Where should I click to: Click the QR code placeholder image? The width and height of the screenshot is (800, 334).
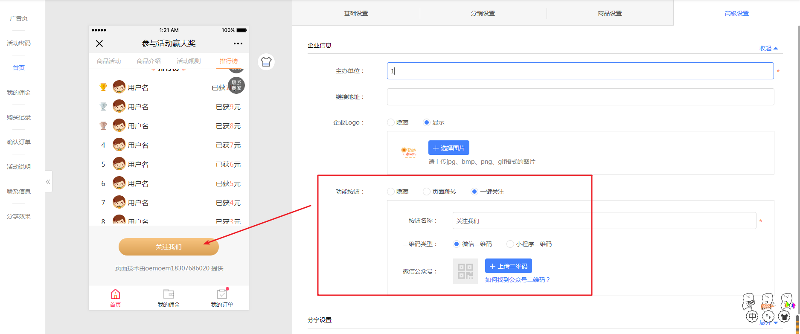[x=465, y=271]
